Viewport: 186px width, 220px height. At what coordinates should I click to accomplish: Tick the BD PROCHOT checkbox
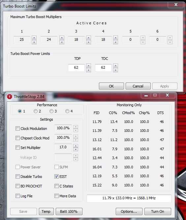point(17,186)
